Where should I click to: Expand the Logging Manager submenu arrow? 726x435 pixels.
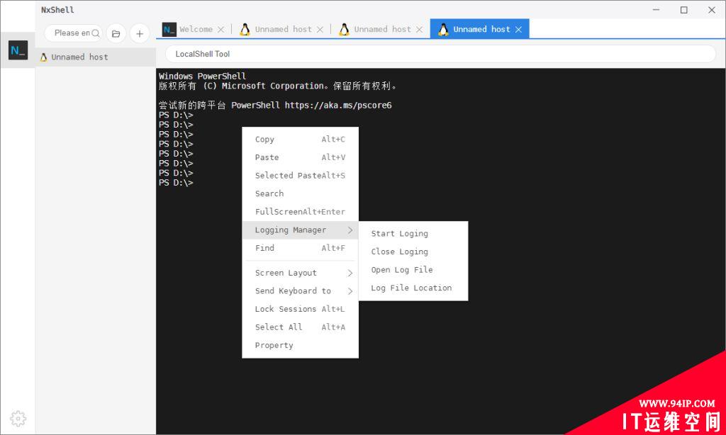click(x=350, y=230)
